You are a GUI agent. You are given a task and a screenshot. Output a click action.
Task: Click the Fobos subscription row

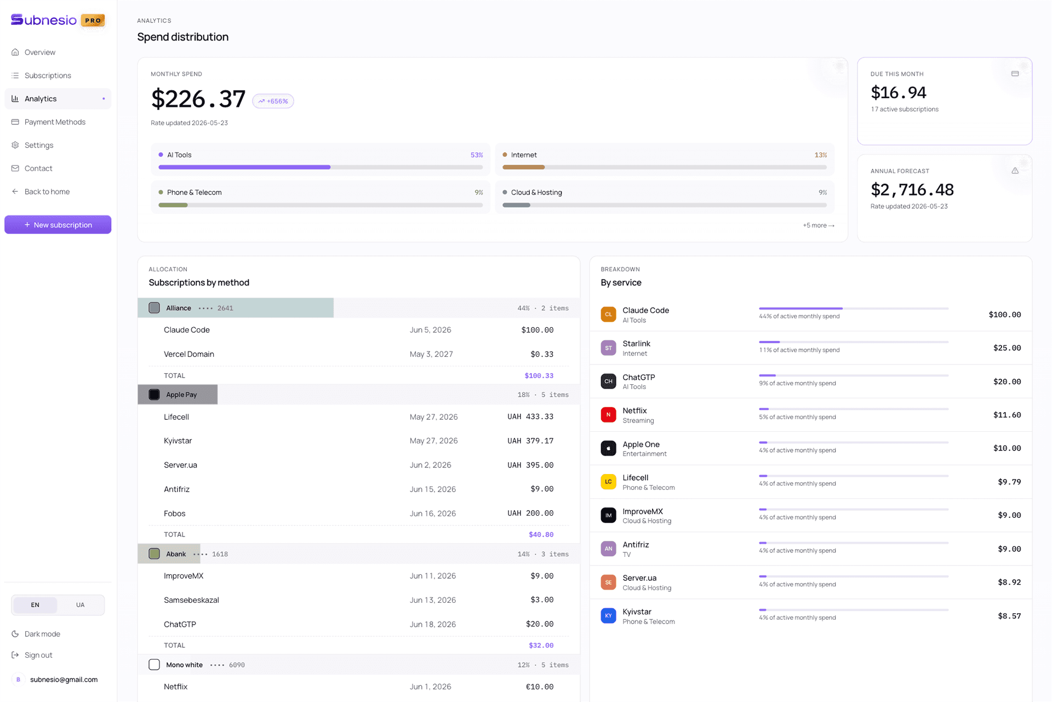359,513
